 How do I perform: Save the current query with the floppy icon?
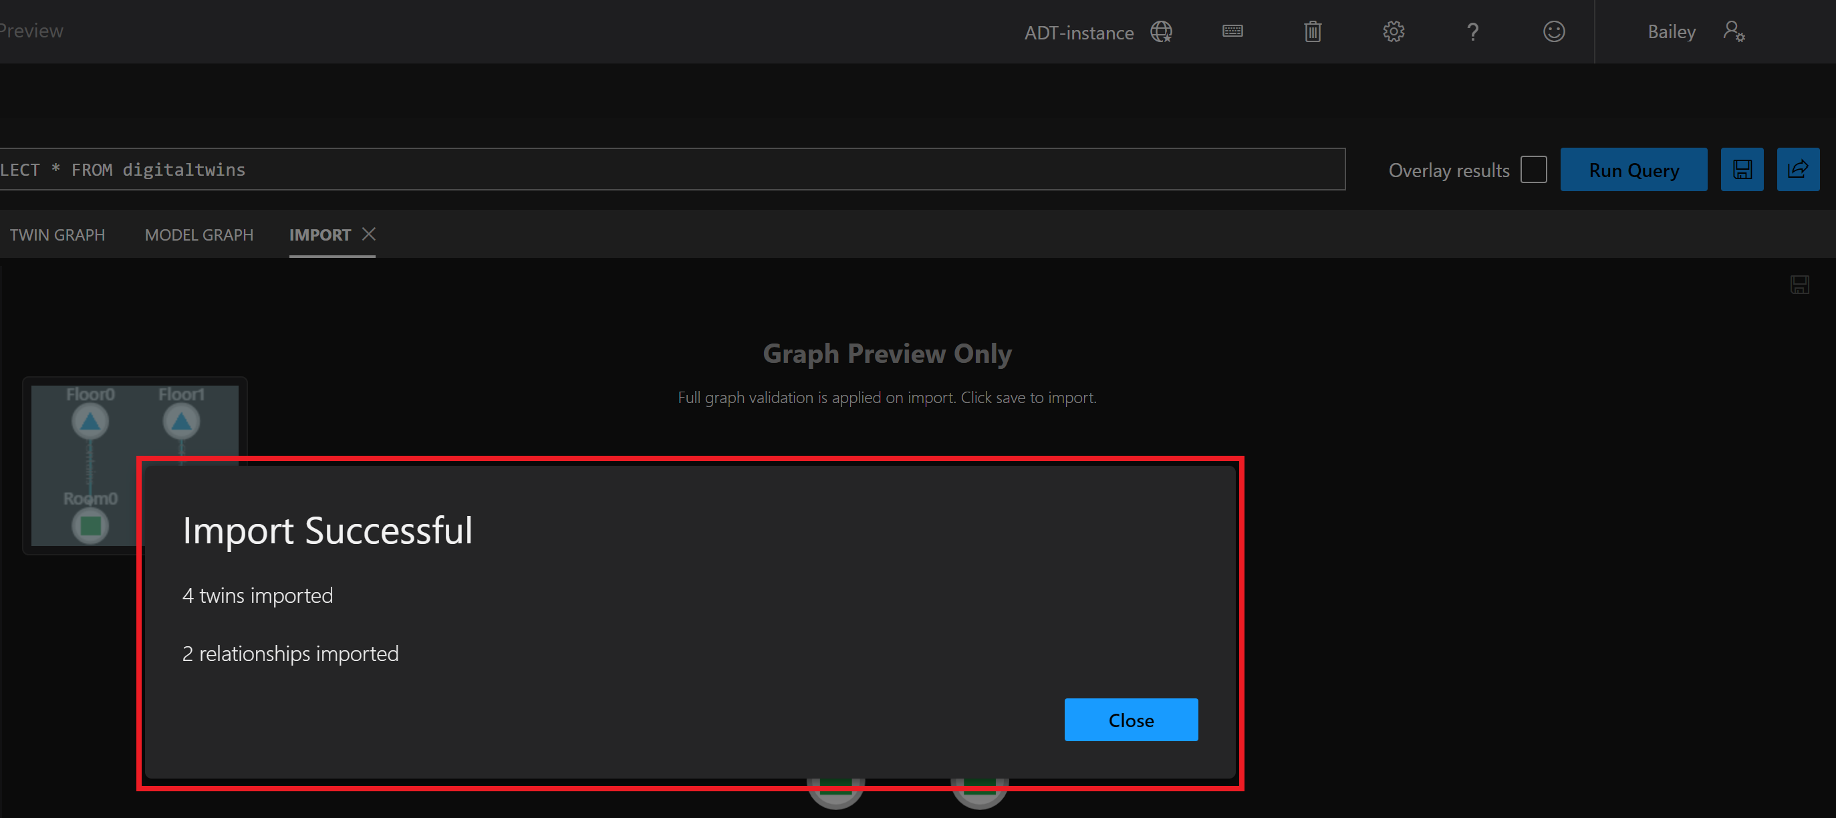pyautogui.click(x=1742, y=169)
